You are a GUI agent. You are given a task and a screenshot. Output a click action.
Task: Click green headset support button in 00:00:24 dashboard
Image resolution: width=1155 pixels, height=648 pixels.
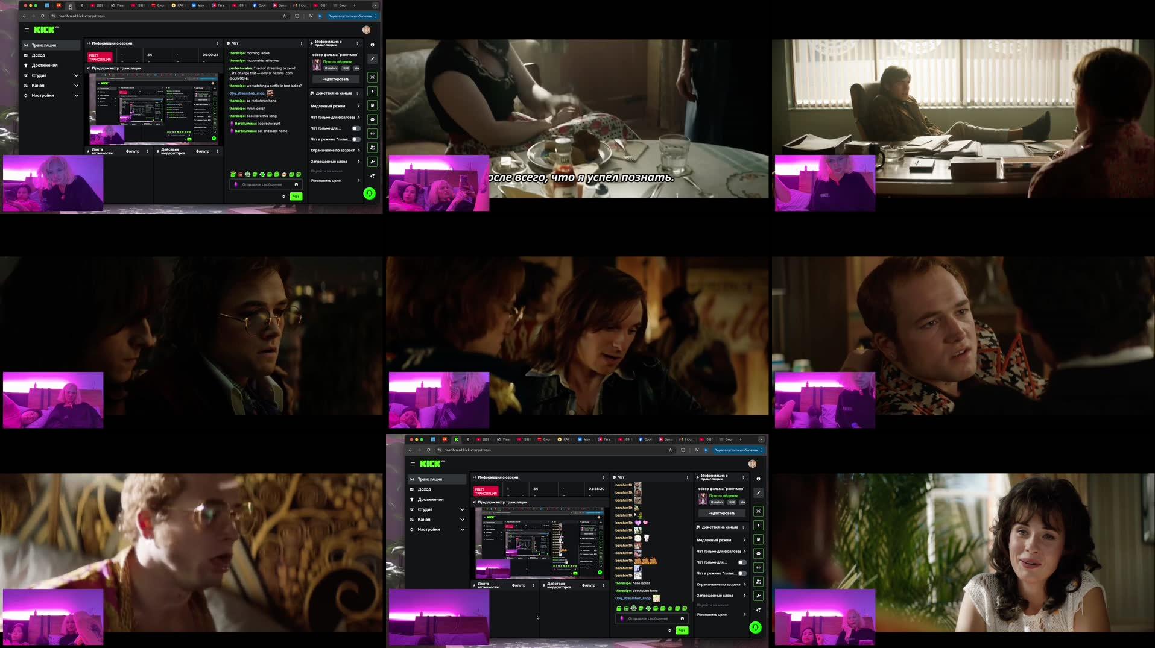click(x=369, y=193)
